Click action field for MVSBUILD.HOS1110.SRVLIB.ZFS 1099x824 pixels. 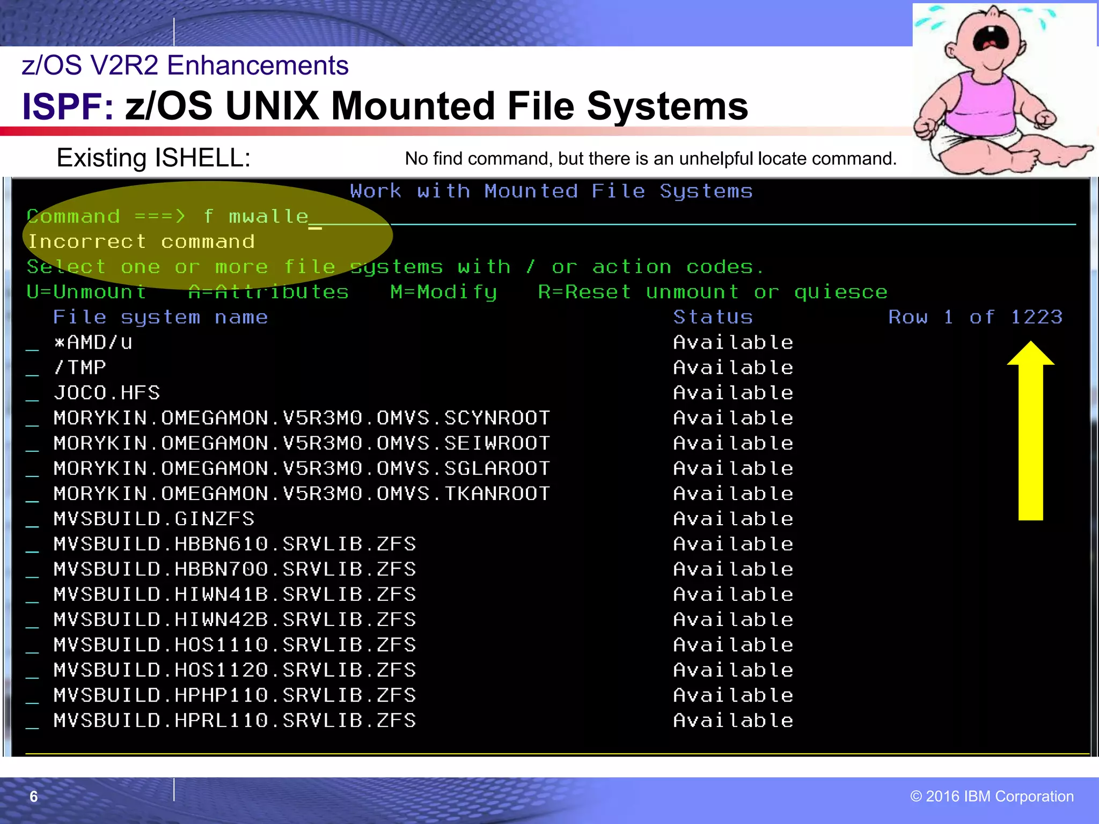[33, 646]
